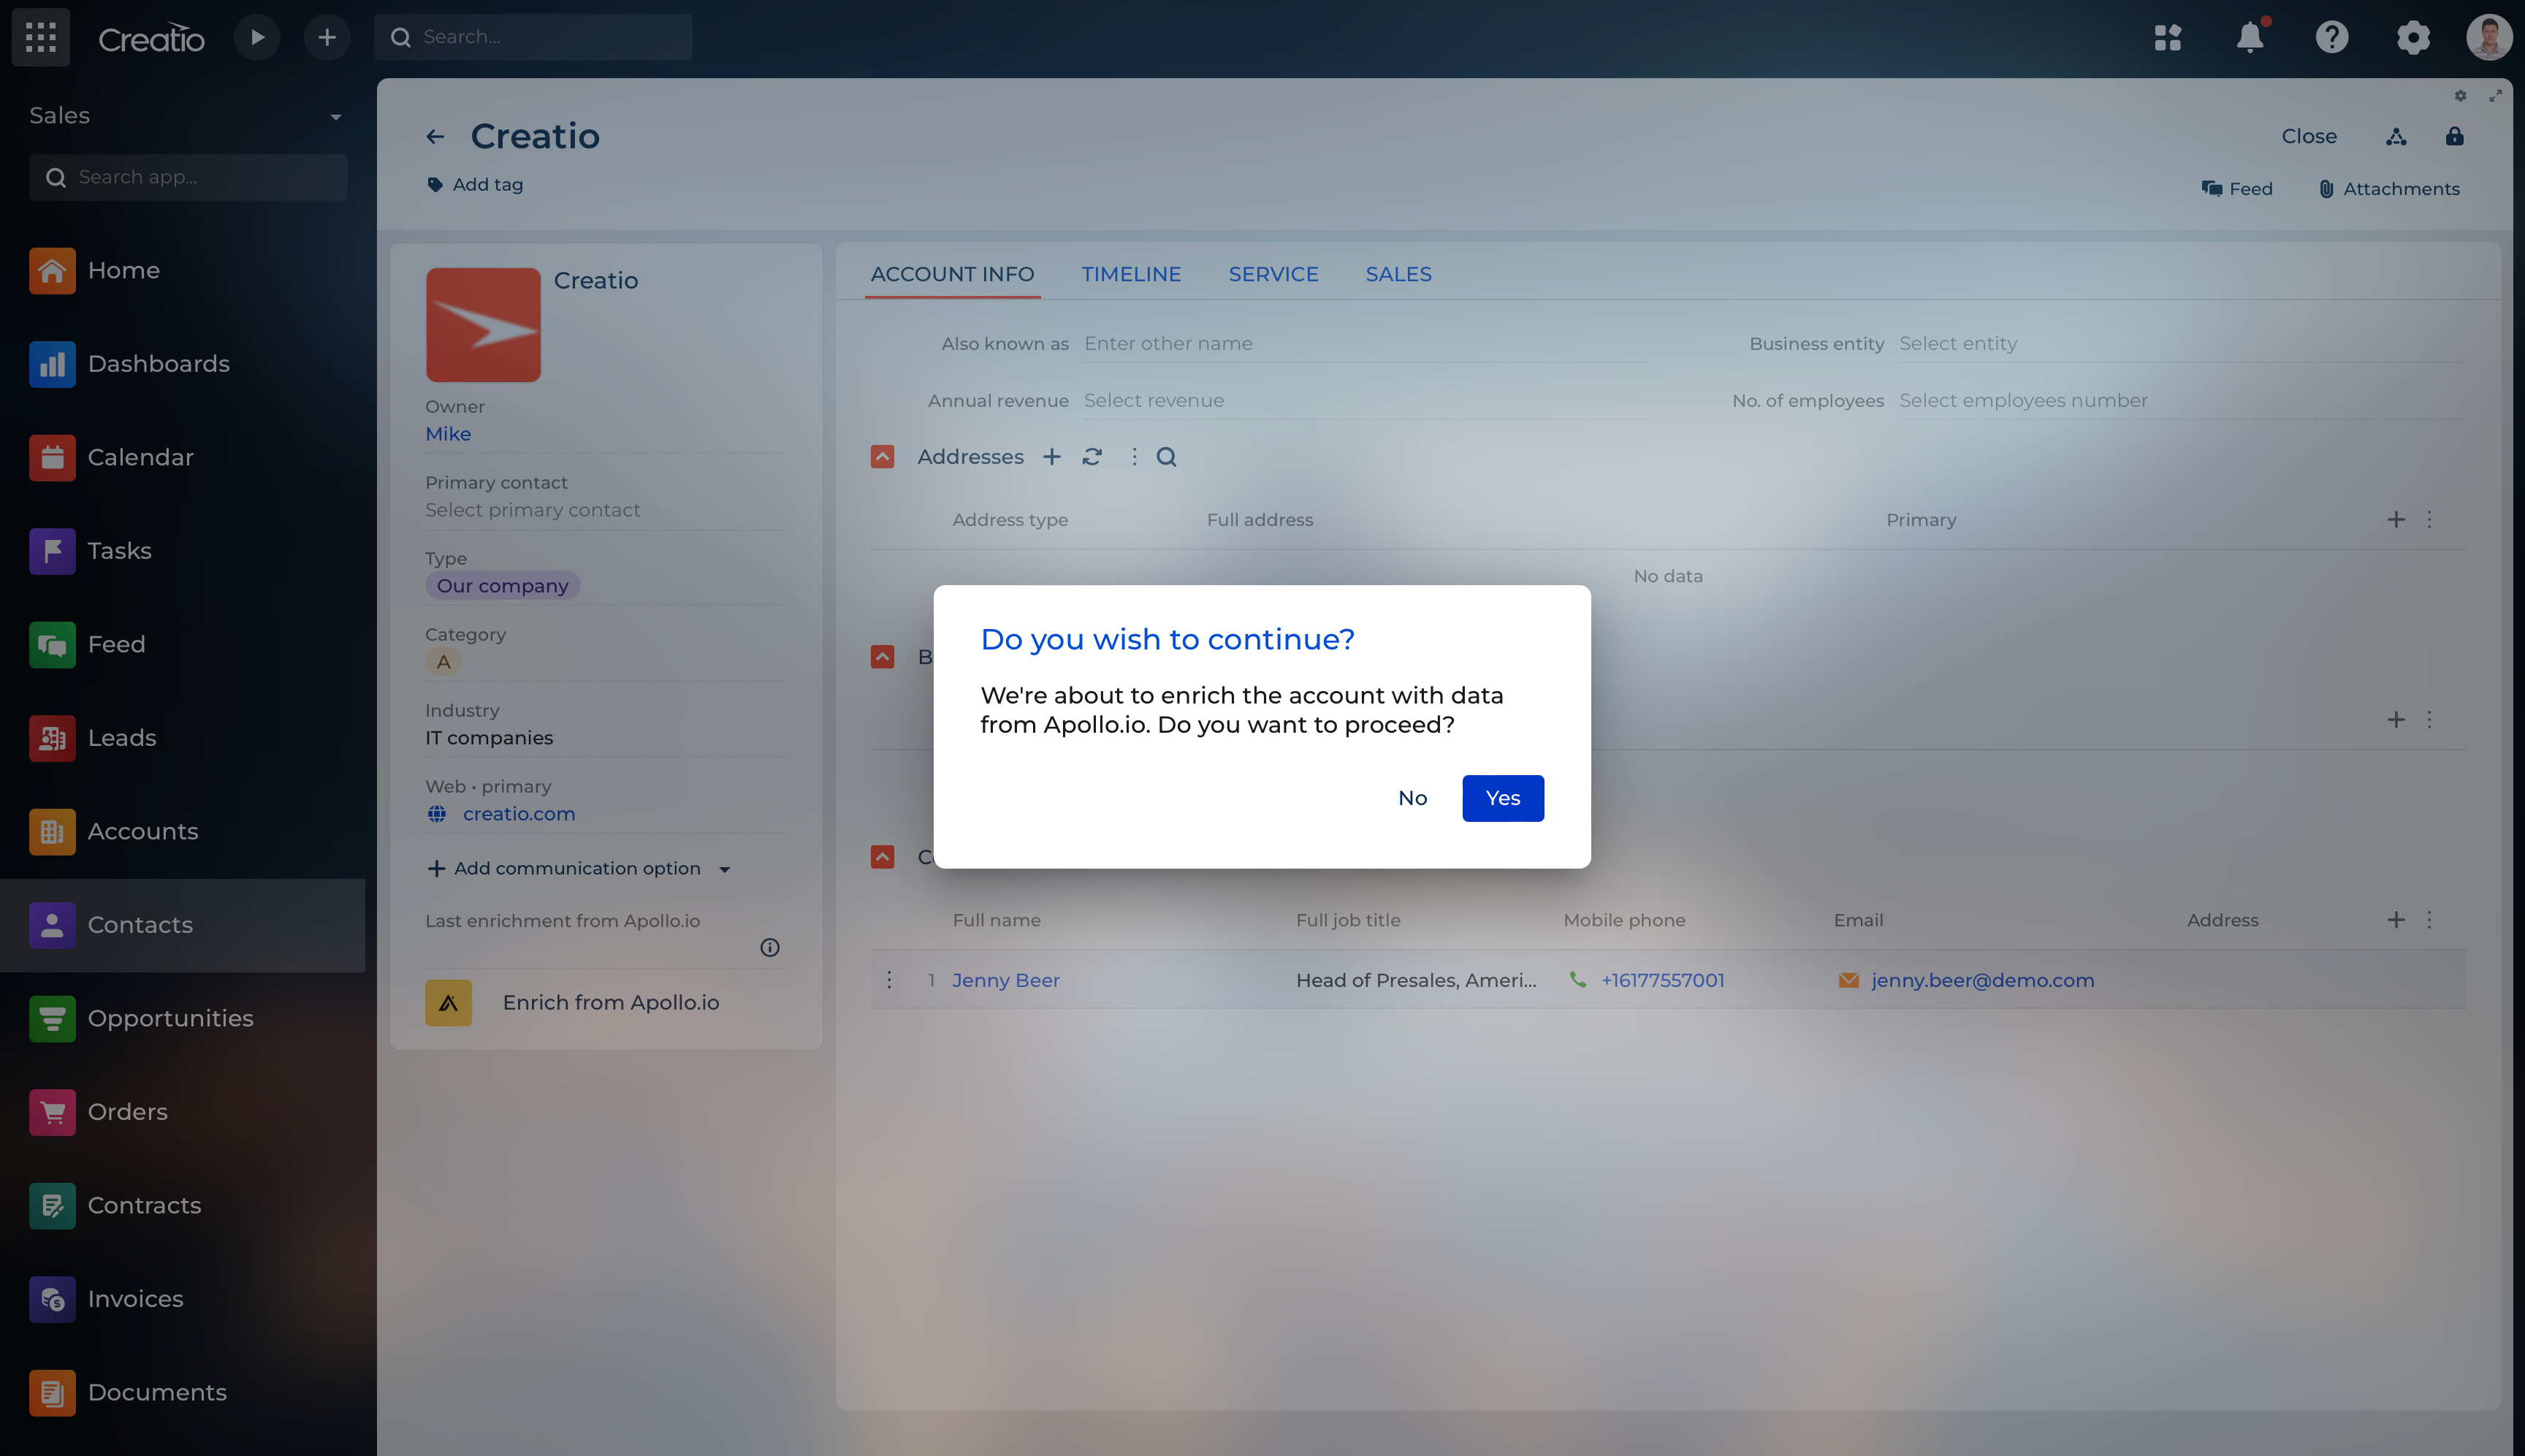This screenshot has width=2525, height=1456.
Task: Expand the Add communication option dropdown
Action: [725, 869]
